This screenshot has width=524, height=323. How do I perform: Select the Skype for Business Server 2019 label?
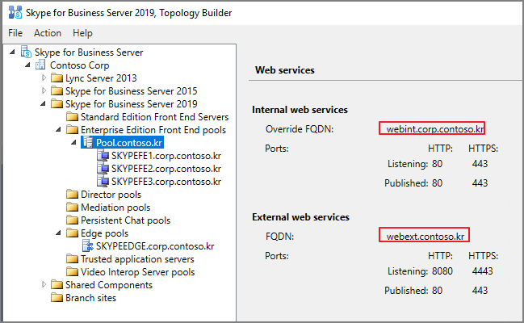click(x=132, y=104)
